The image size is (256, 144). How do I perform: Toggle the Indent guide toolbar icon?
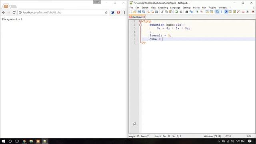click(226, 12)
